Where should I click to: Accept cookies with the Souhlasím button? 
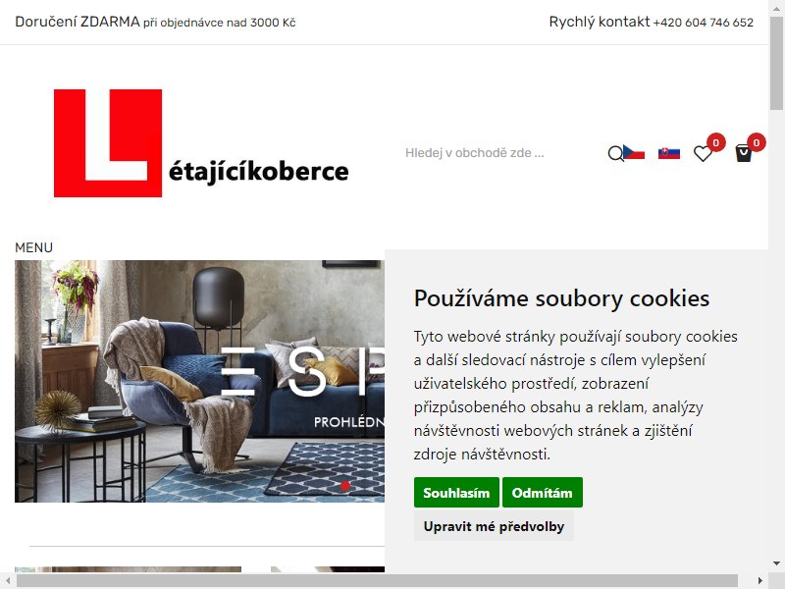(456, 493)
